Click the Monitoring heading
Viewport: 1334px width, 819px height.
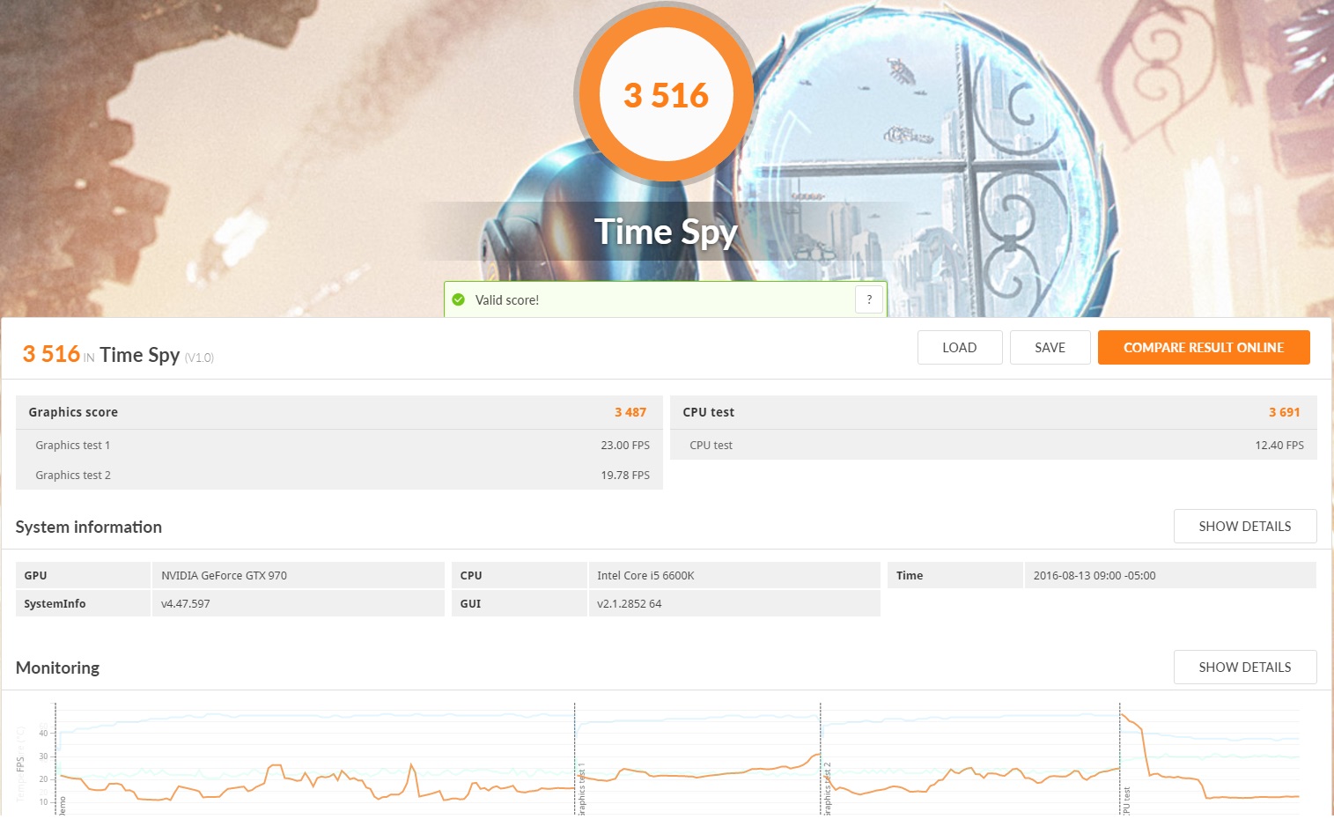tap(57, 668)
